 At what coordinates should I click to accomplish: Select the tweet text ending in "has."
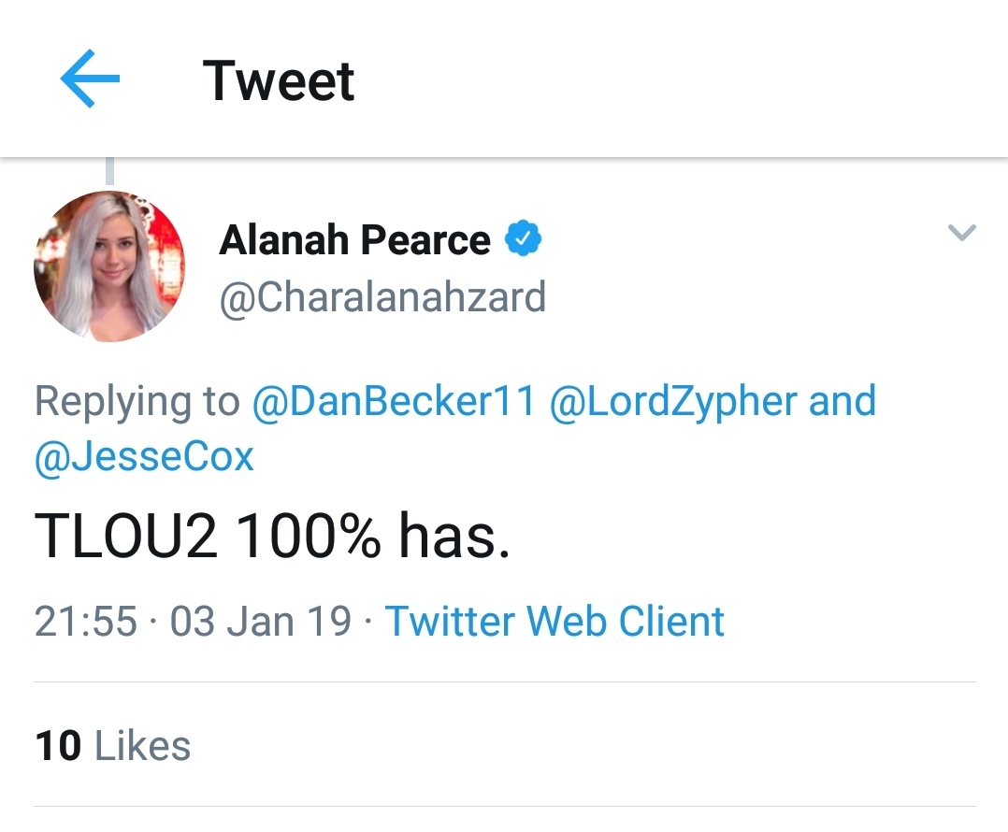[272, 538]
